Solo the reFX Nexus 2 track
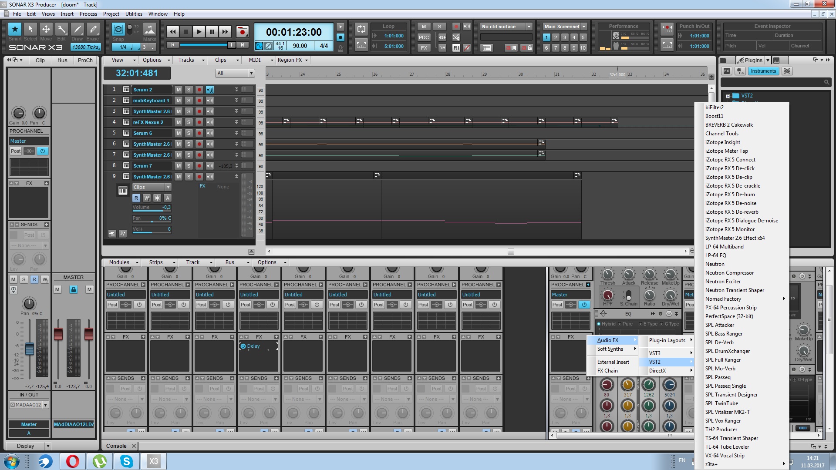Screen dimensions: 836x470 (189, 122)
